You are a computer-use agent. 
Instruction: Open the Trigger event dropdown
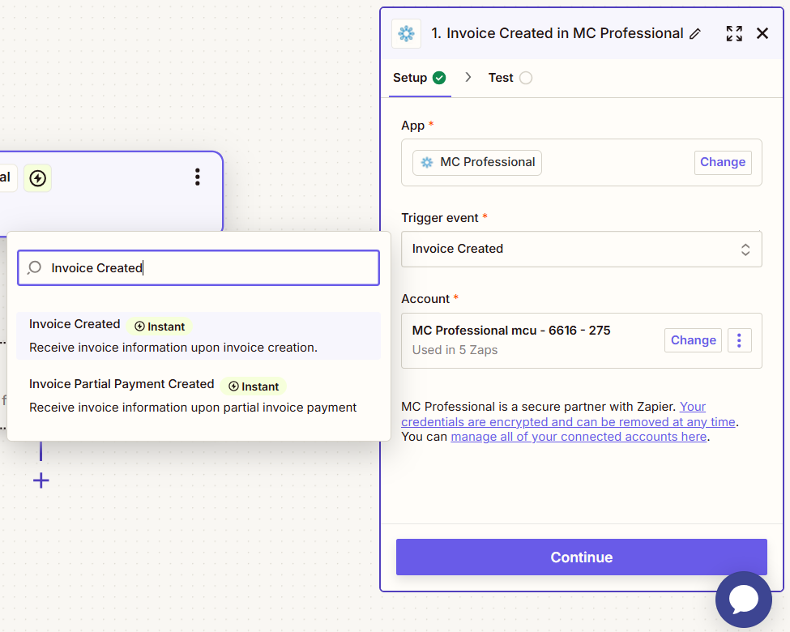(x=582, y=249)
